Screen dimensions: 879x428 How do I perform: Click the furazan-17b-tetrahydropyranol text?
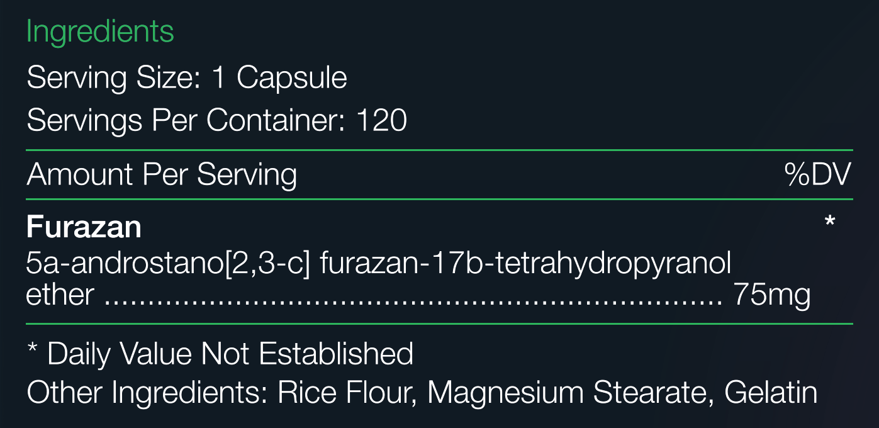click(526, 264)
